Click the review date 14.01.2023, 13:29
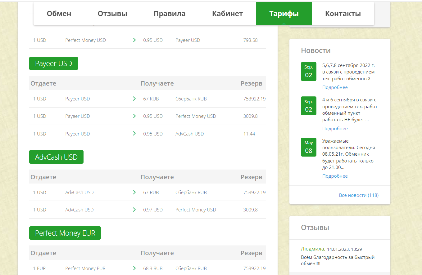This screenshot has height=275, width=422. (x=344, y=249)
